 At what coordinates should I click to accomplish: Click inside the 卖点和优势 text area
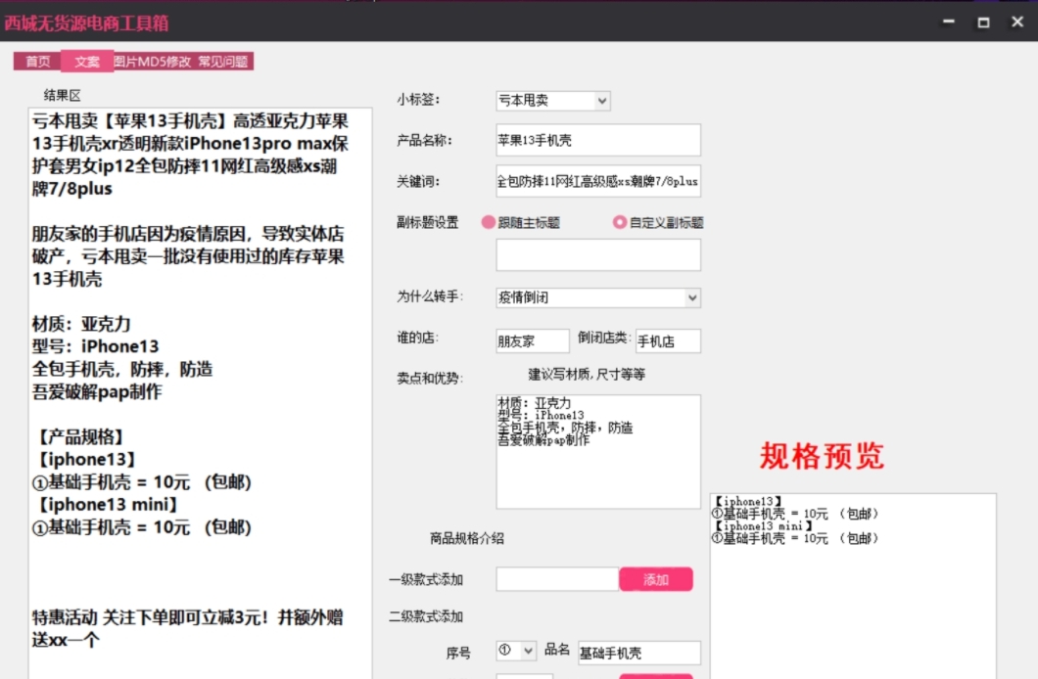pos(598,470)
